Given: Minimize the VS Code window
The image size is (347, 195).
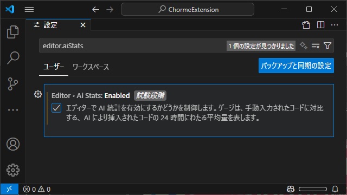Looking at the screenshot, I should click(x=284, y=9).
